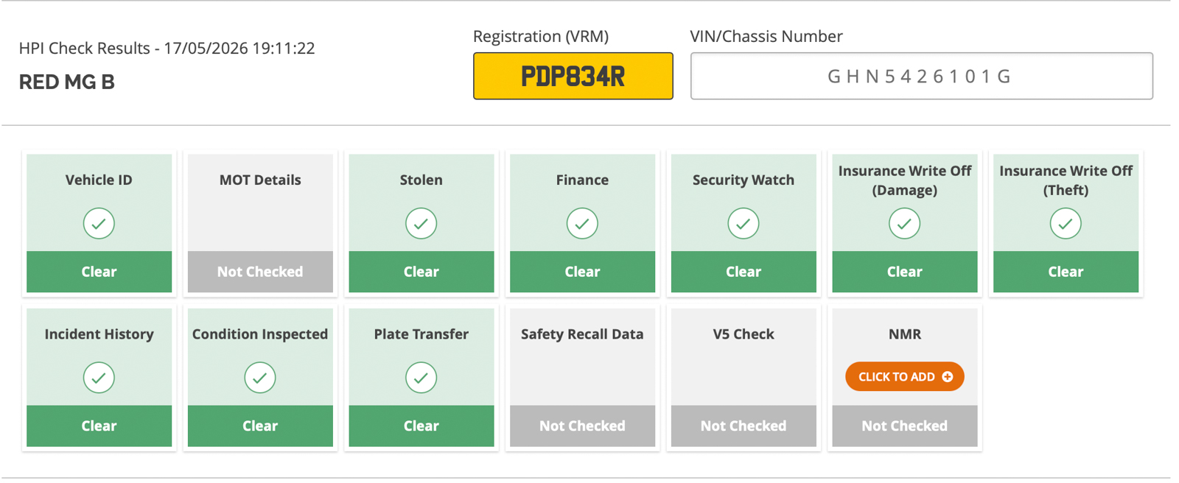The height and width of the screenshot is (483, 1179).
Task: Add NMR check with CLICK TO ADD
Action: pos(904,376)
